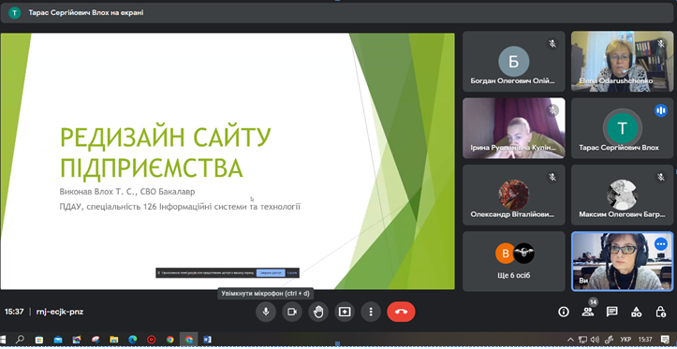Show hidden tray icons chevron
The height and width of the screenshot is (349, 677).
570,340
